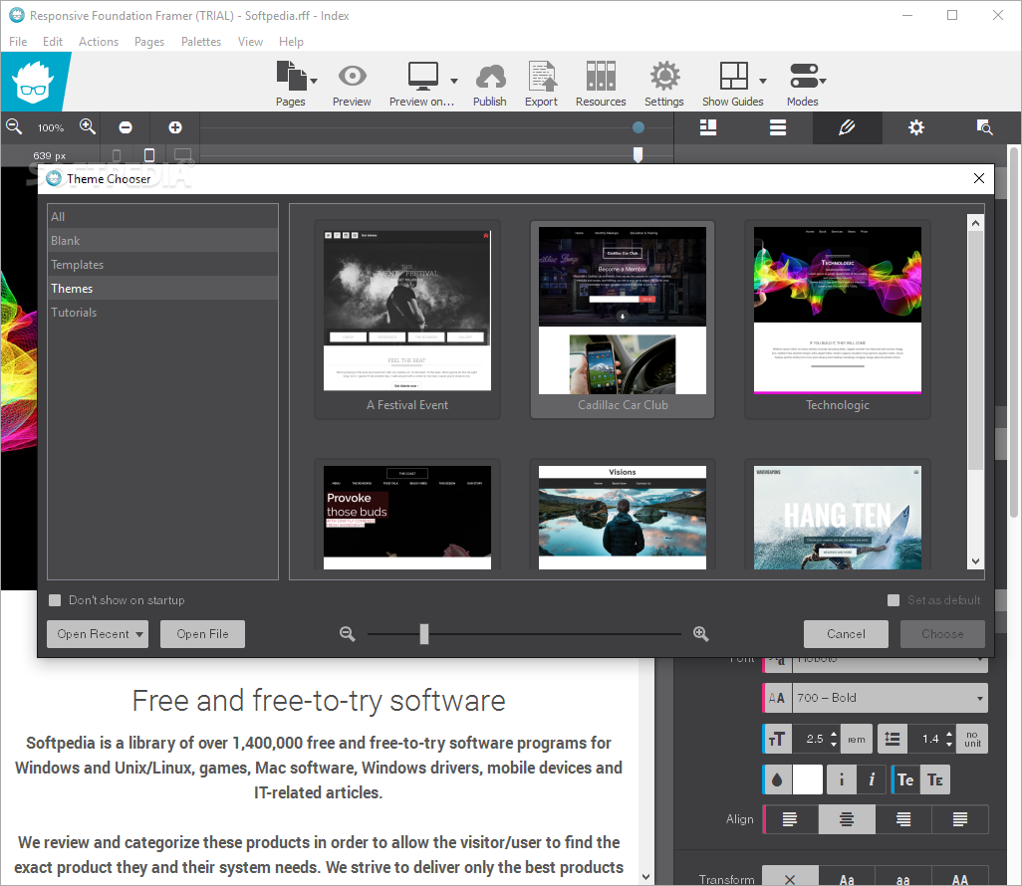1022x886 pixels.
Task: Click the blue breakpoint slider dot
Action: pos(639,127)
